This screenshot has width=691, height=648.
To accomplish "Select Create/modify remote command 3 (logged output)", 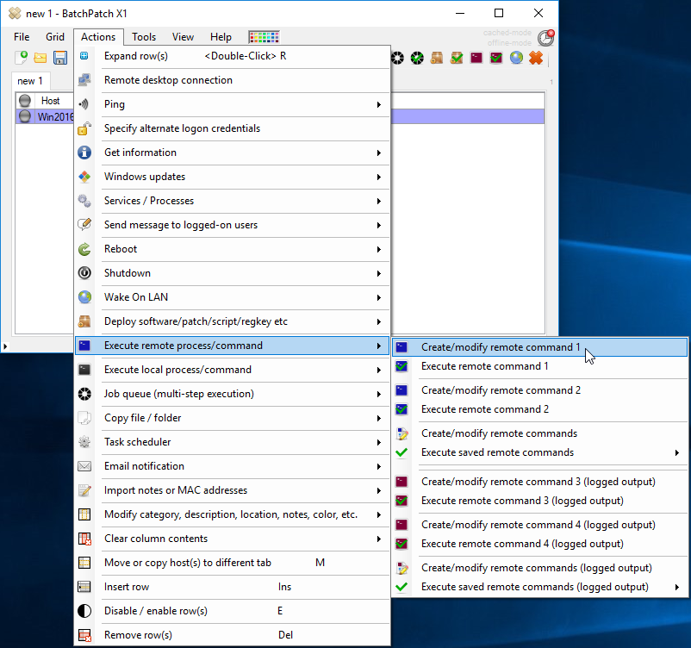I will click(x=539, y=482).
